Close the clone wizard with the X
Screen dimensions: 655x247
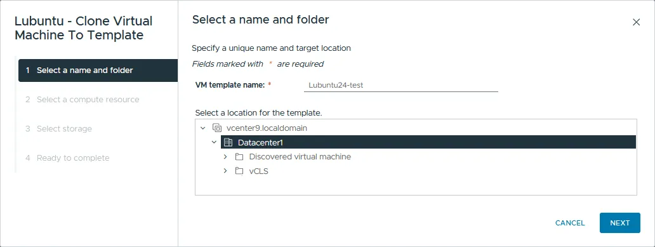coord(636,22)
